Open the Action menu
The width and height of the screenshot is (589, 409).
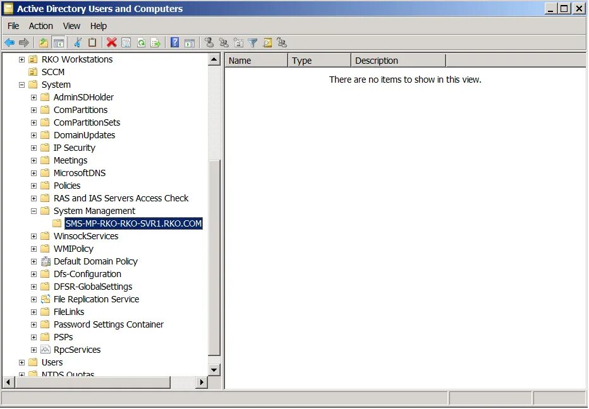tap(41, 26)
